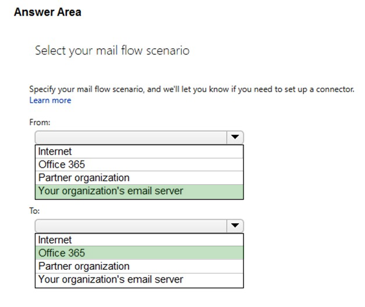Viewport: 365px width, 307px height.
Task: Click the sentence beginning Specify your mail flow
Action: 192,89
